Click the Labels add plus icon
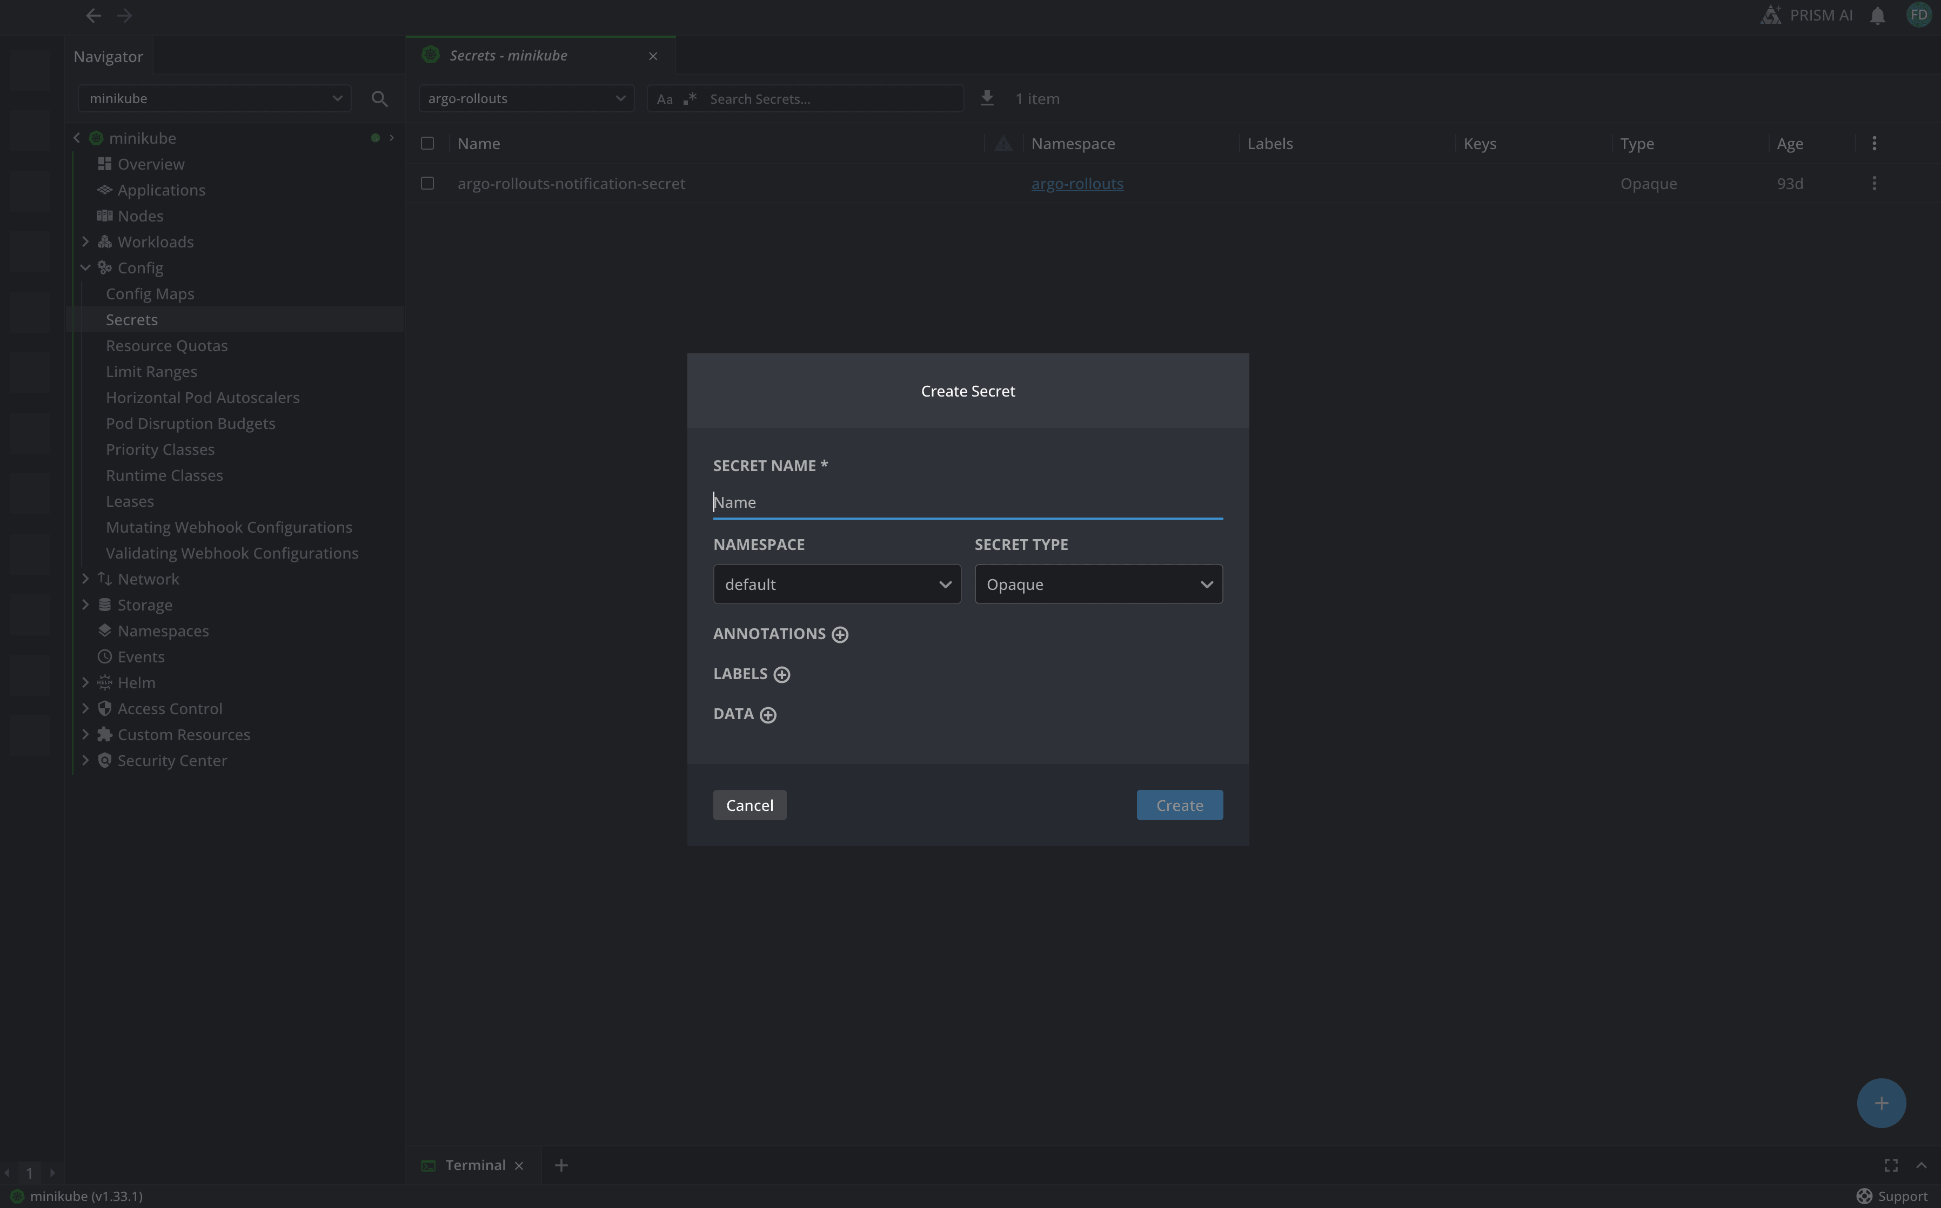The image size is (1941, 1208). point(781,674)
